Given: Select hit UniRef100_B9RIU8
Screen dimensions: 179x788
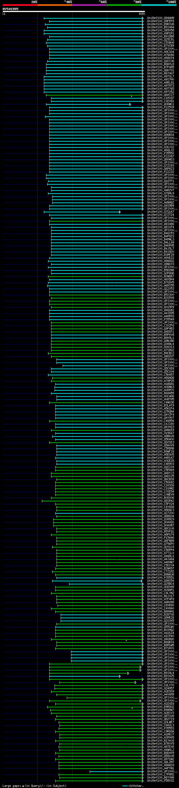Looking at the screenshot, I should 161,24.
